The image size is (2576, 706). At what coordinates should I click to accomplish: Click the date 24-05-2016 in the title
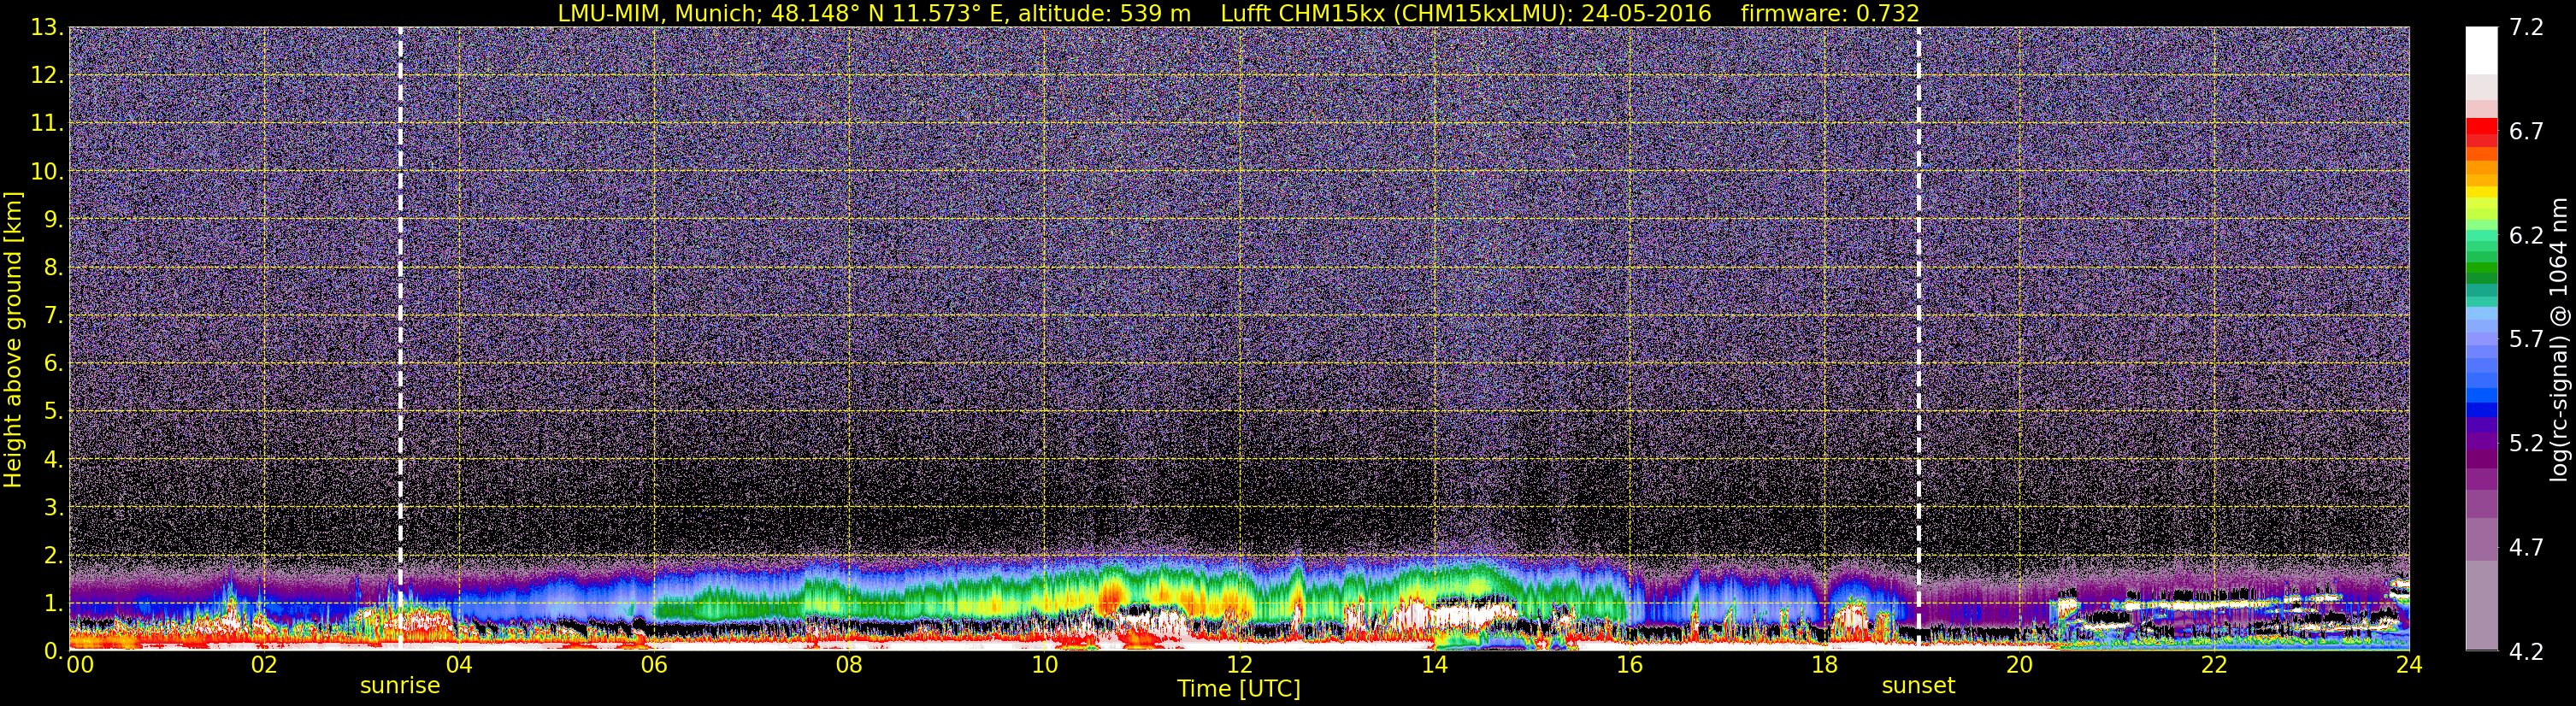pyautogui.click(x=1646, y=13)
